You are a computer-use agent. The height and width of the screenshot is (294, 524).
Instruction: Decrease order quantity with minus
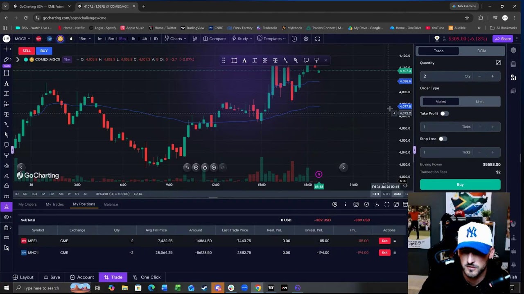click(479, 76)
